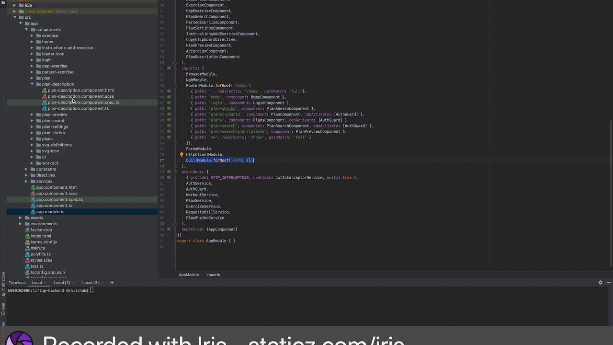Open terminal settings gear icon
Viewport: 613px width, 345px height.
[x=601, y=283]
